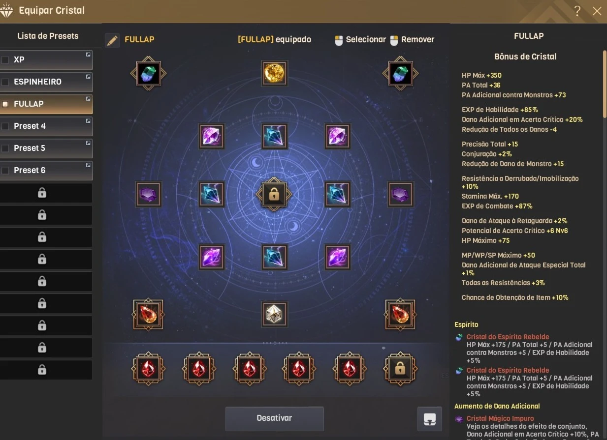The width and height of the screenshot is (607, 440).
Task: Click the inventory icon beside Desativar
Action: click(429, 419)
